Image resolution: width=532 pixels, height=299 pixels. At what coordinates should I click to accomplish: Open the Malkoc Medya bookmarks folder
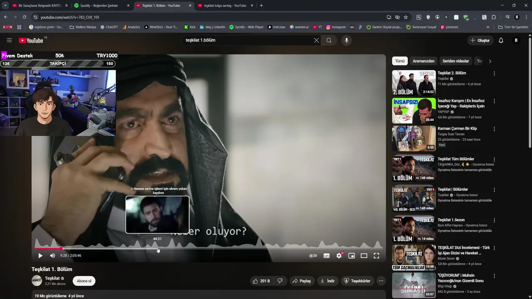(83, 27)
